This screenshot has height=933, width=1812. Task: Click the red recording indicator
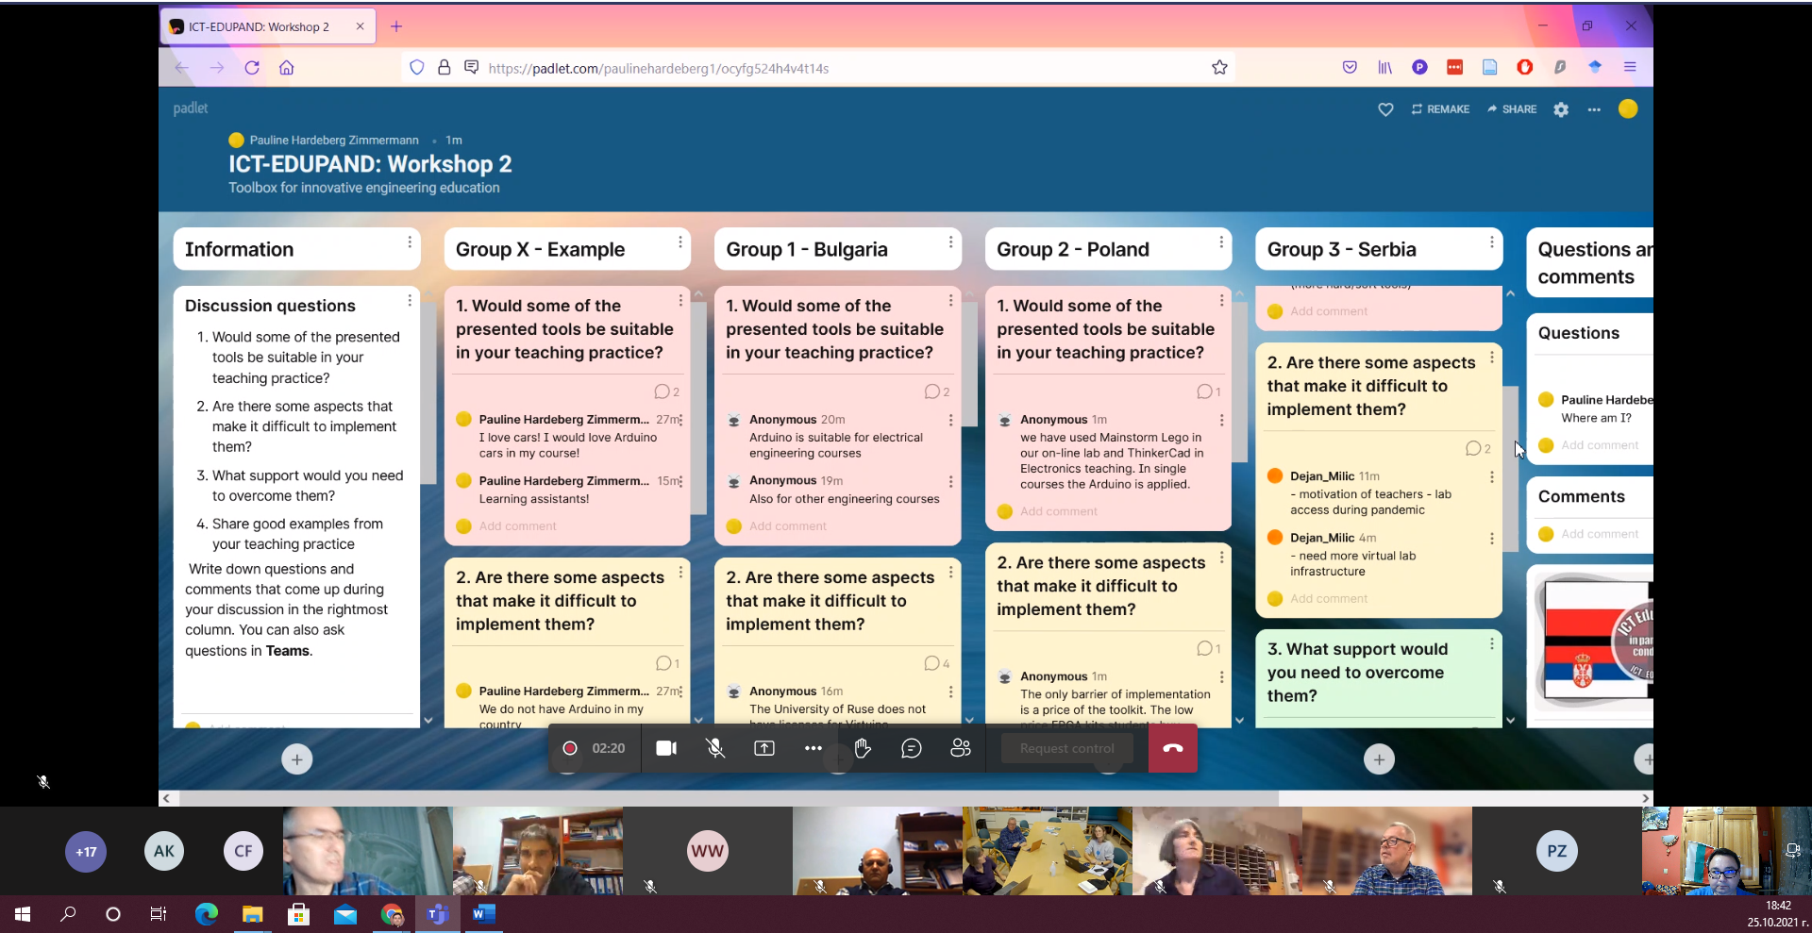[570, 748]
